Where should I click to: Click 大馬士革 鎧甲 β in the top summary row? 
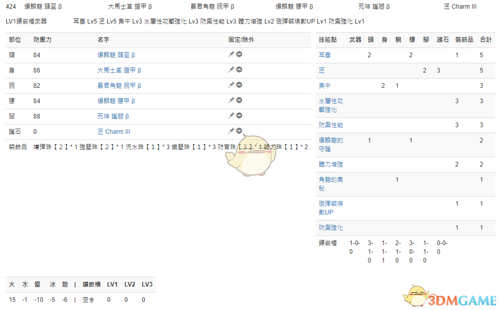tap(130, 7)
